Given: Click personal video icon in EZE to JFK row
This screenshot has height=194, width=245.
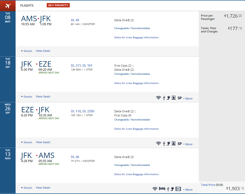Looking at the screenshot, I should tap(173, 143).
